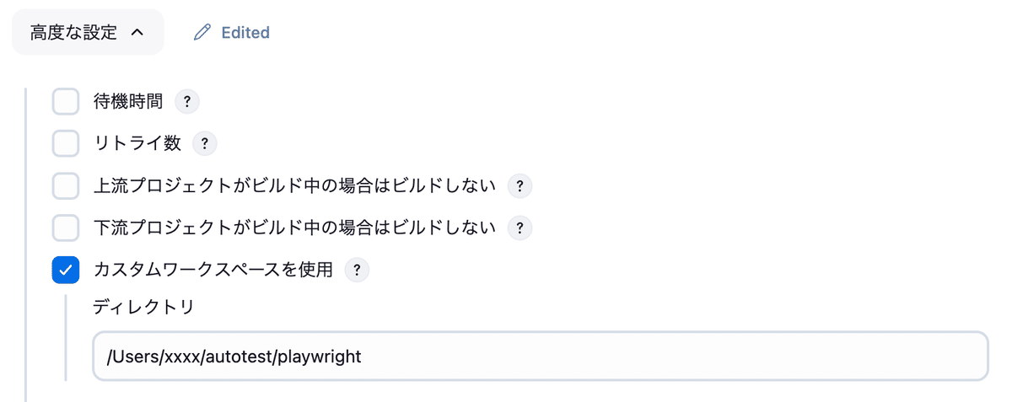Check 上流プロジェクトがビルド中の場合はビルドしない box
Viewport: 1012px width, 402px height.
tap(66, 186)
